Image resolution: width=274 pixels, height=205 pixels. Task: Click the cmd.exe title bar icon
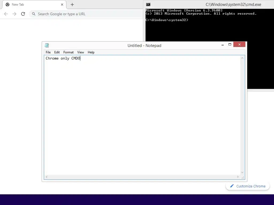coord(148,5)
